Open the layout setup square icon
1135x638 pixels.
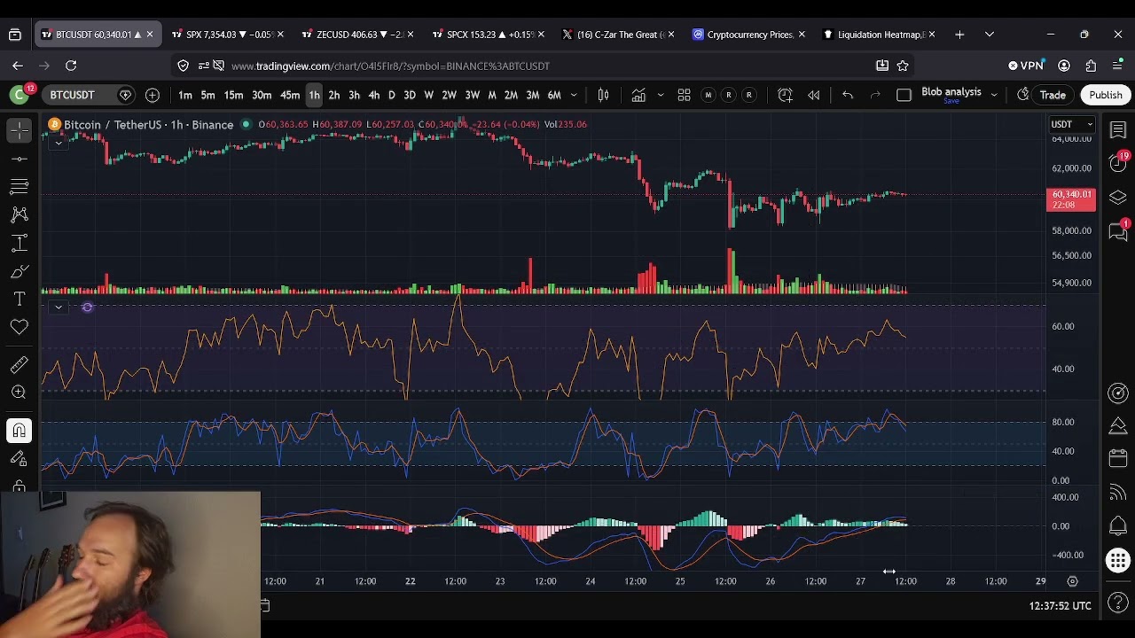(904, 95)
